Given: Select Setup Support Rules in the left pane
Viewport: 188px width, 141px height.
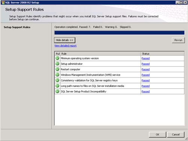Looking at the screenshot, I should pos(17,27).
